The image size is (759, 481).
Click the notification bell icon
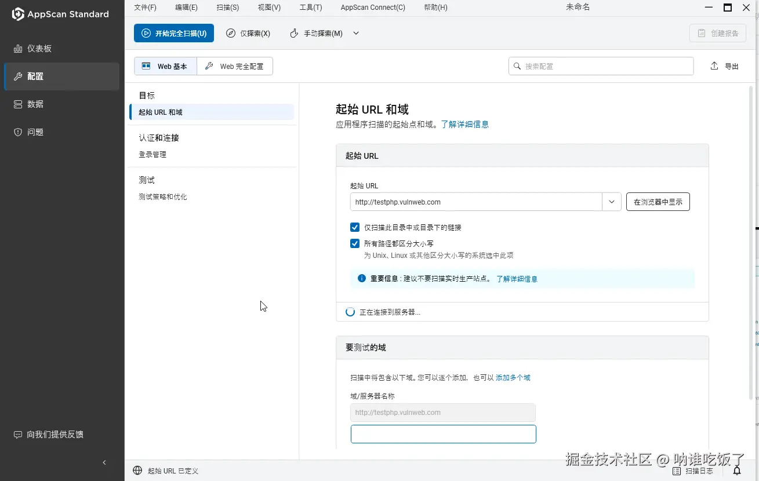(737, 471)
